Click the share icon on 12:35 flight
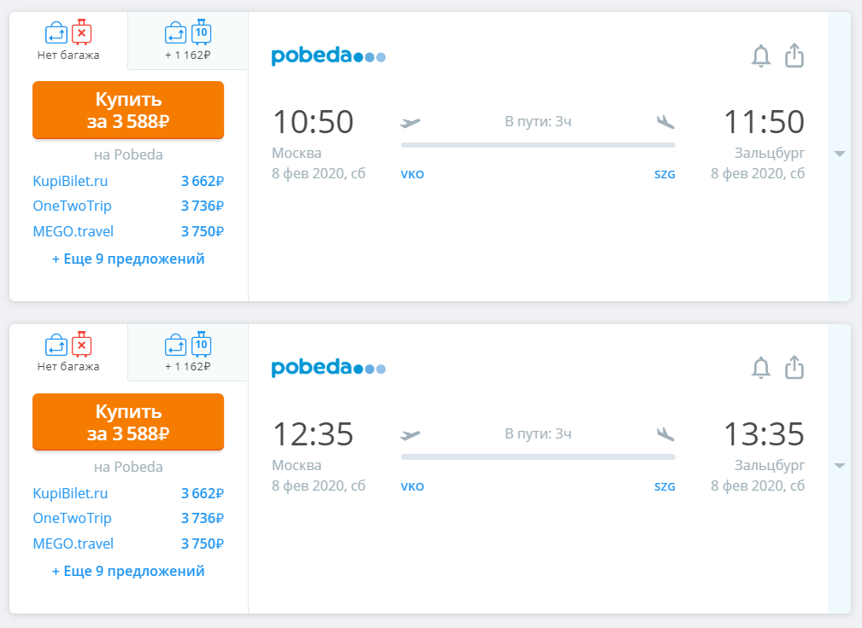Viewport: 862px width, 628px height. coord(795,367)
